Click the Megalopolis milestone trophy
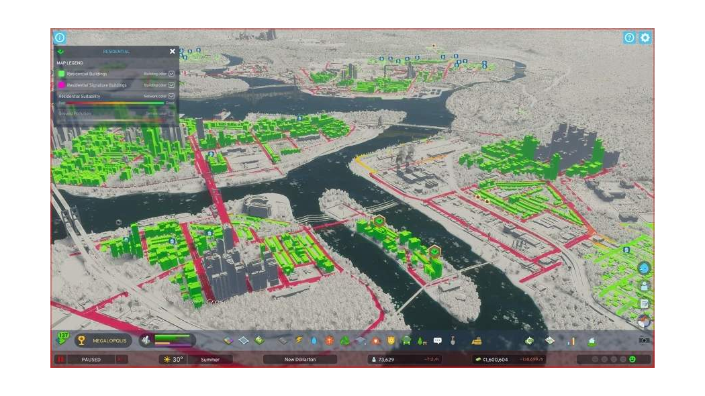Screen dimensions: 705x396 [x=81, y=341]
